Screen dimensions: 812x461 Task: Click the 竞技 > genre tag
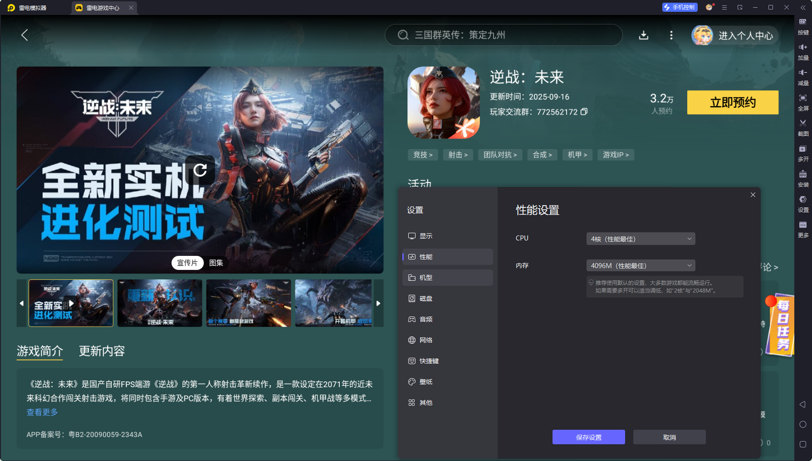coord(423,155)
